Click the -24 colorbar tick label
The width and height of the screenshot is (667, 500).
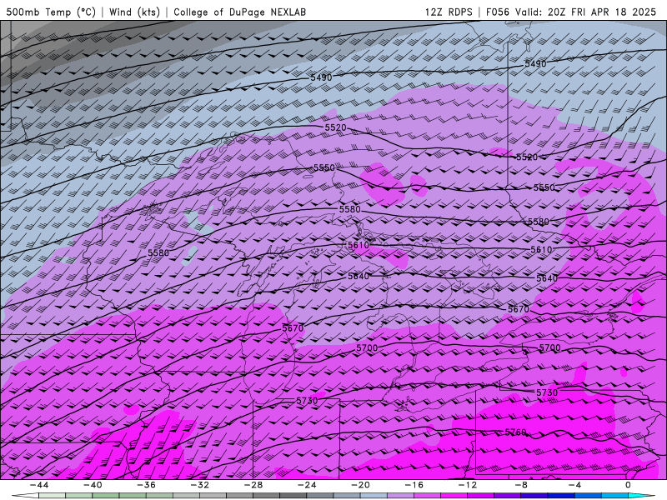[x=307, y=485]
